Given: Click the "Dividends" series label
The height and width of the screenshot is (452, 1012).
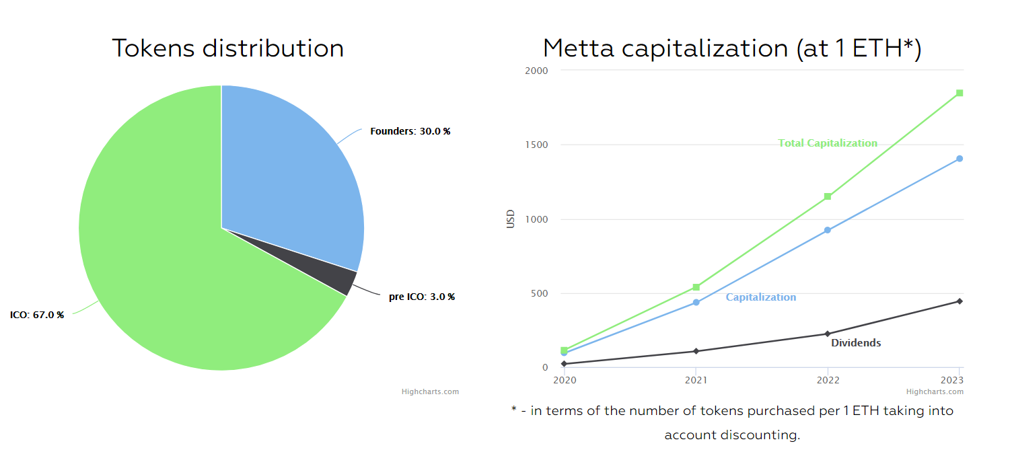Looking at the screenshot, I should (856, 343).
